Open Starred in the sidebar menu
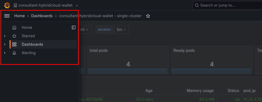 [28, 36]
